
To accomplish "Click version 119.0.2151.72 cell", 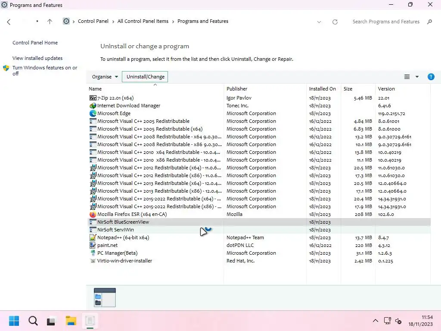I will (391, 114).
